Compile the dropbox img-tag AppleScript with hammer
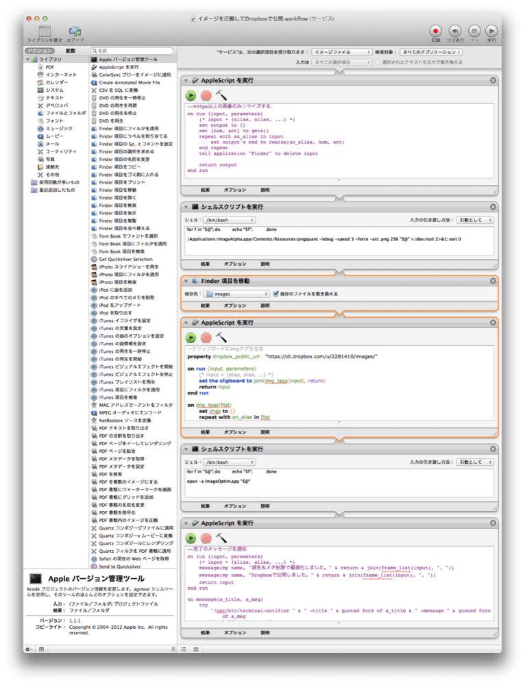This screenshot has height=685, width=525. click(221, 337)
